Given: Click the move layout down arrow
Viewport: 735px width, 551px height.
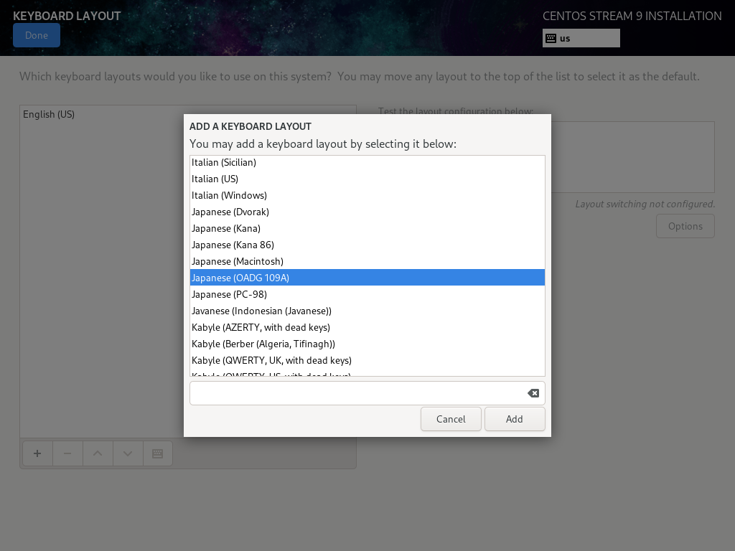Looking at the screenshot, I should point(128,453).
